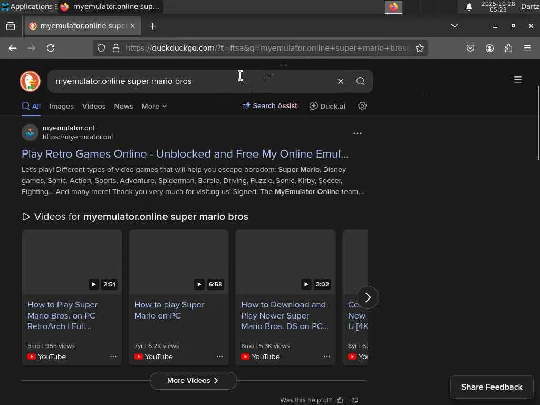Reload the current page
The width and height of the screenshot is (540, 405).
(51, 48)
